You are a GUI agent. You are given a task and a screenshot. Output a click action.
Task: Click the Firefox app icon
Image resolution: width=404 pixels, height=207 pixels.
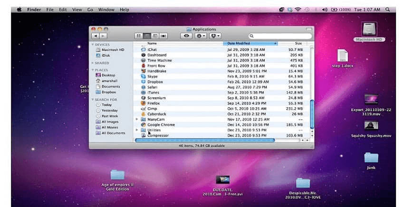coord(144,103)
